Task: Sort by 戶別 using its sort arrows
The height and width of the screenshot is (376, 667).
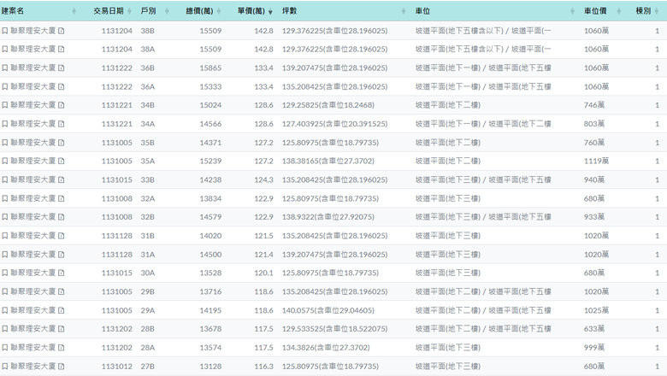Action: pos(167,11)
